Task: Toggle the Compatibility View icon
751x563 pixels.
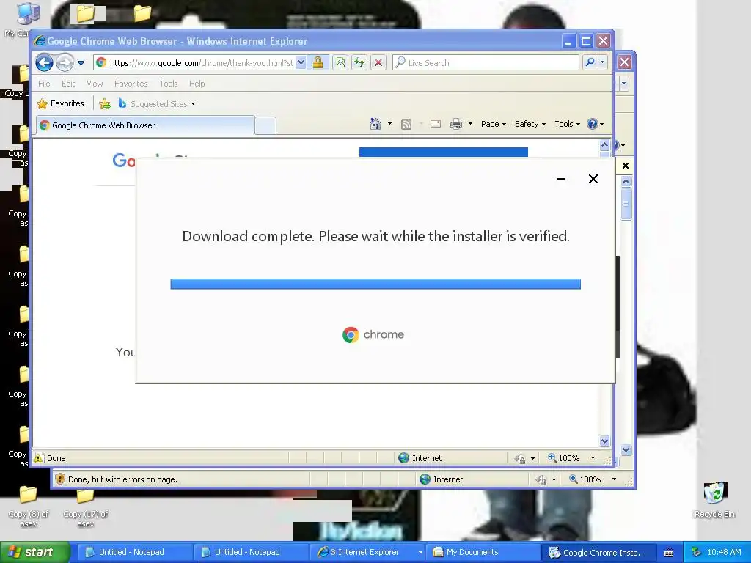Action: pos(340,63)
